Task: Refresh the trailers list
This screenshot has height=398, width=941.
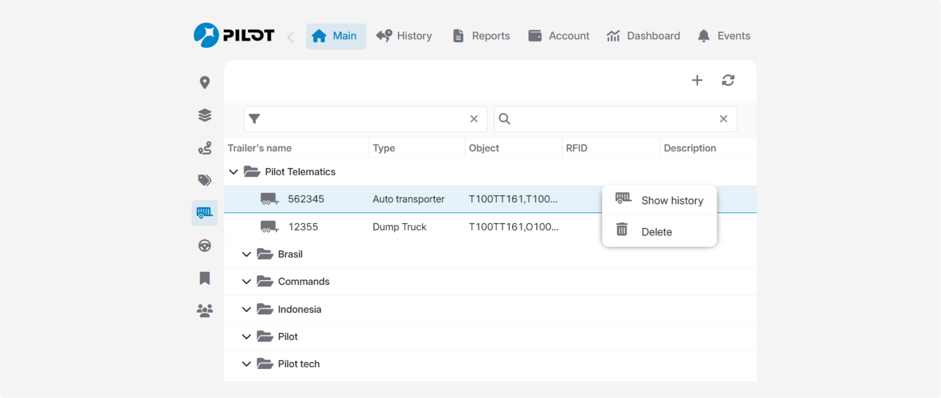Action: pyautogui.click(x=728, y=80)
